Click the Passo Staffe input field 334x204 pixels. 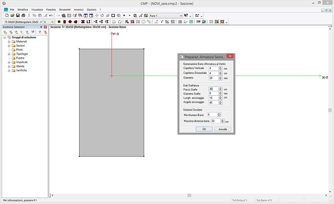213,89
